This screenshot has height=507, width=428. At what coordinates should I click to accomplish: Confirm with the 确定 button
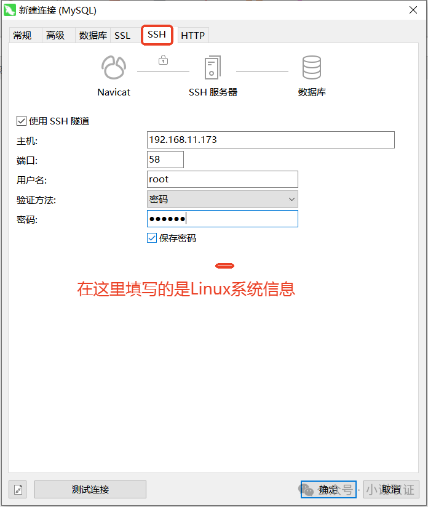tap(328, 490)
